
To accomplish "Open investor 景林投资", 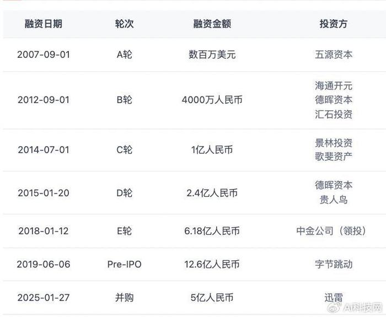I will [334, 143].
